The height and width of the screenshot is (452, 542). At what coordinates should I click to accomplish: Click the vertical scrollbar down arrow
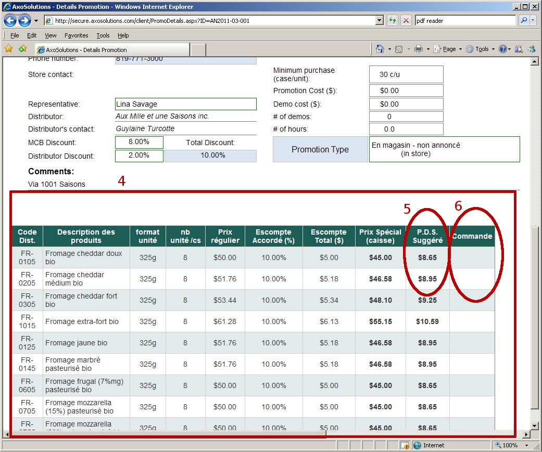click(534, 426)
